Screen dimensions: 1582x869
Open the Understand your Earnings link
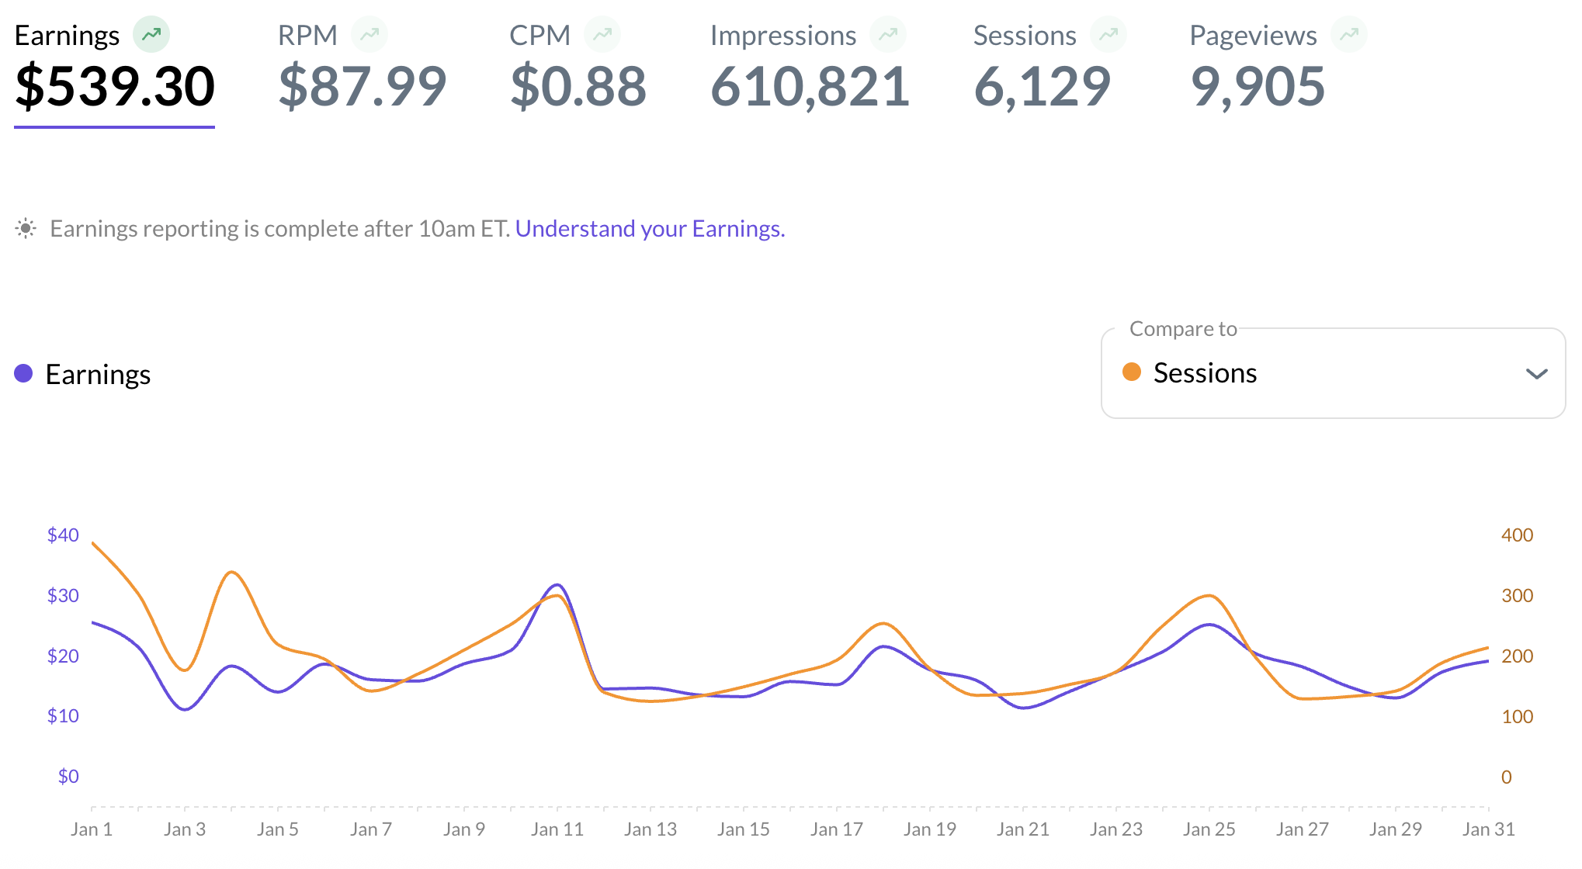pyautogui.click(x=650, y=228)
